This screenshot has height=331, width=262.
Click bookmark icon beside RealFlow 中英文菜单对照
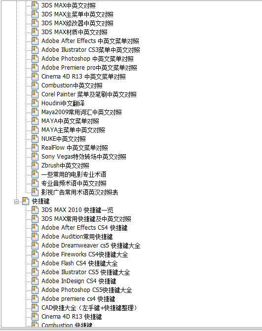(x=35, y=148)
